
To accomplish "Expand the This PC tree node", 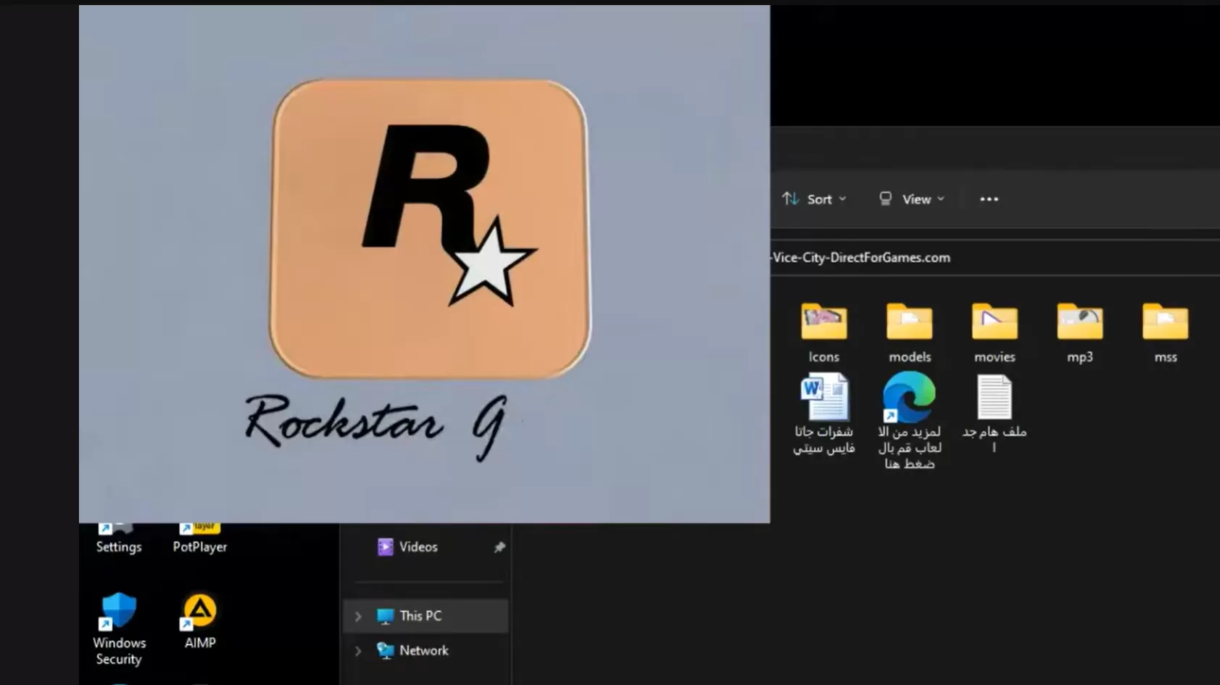I will pos(358,616).
